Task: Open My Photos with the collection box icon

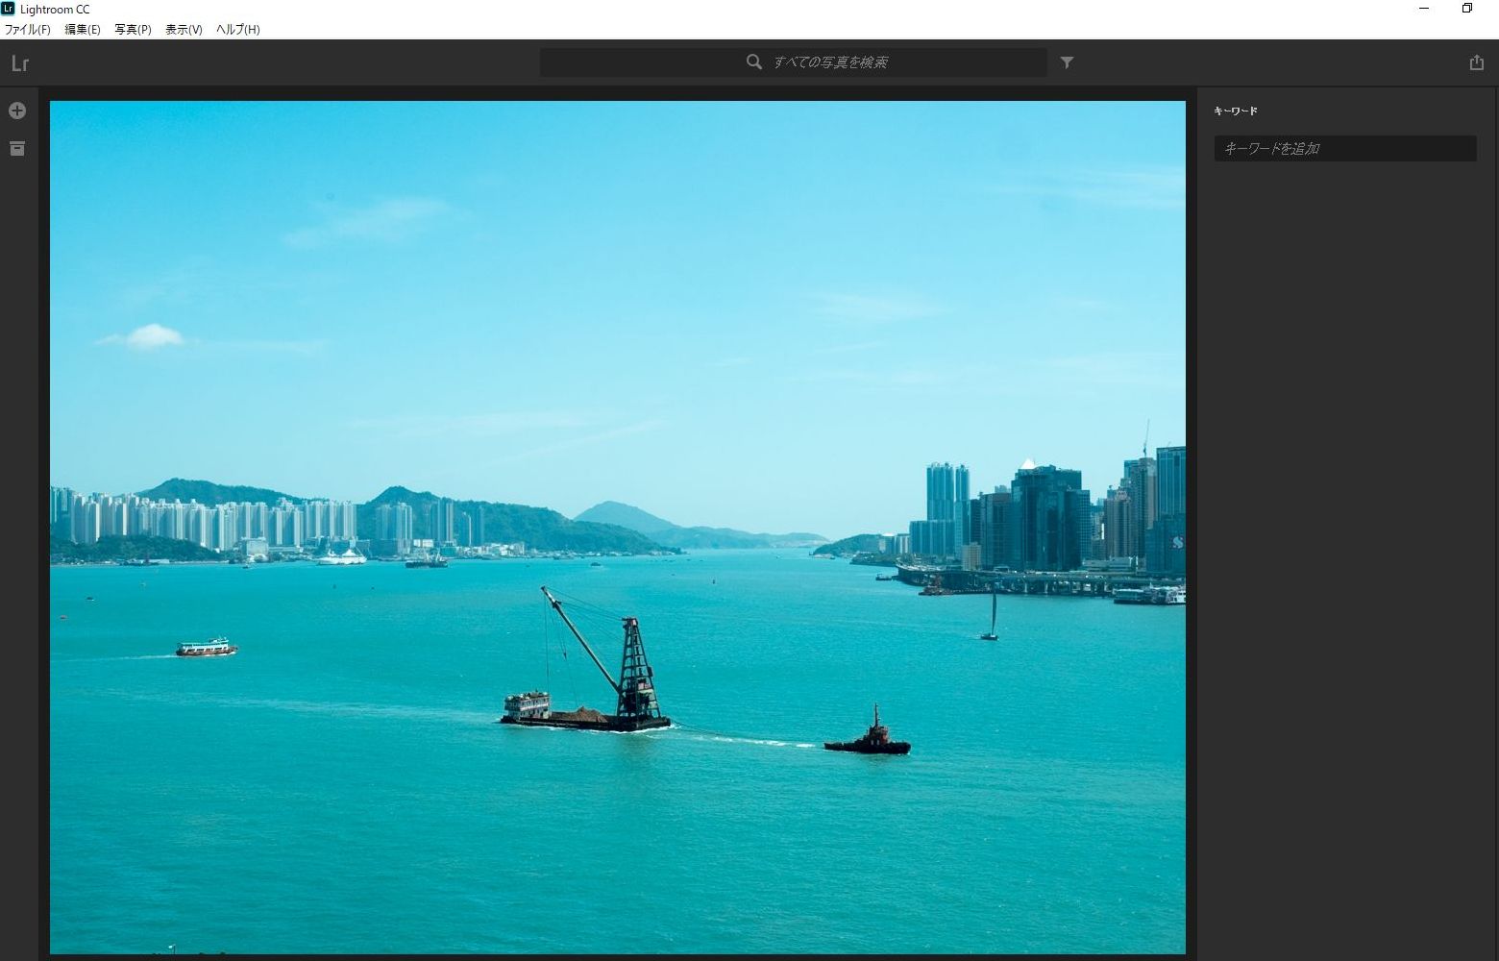Action: click(17, 148)
